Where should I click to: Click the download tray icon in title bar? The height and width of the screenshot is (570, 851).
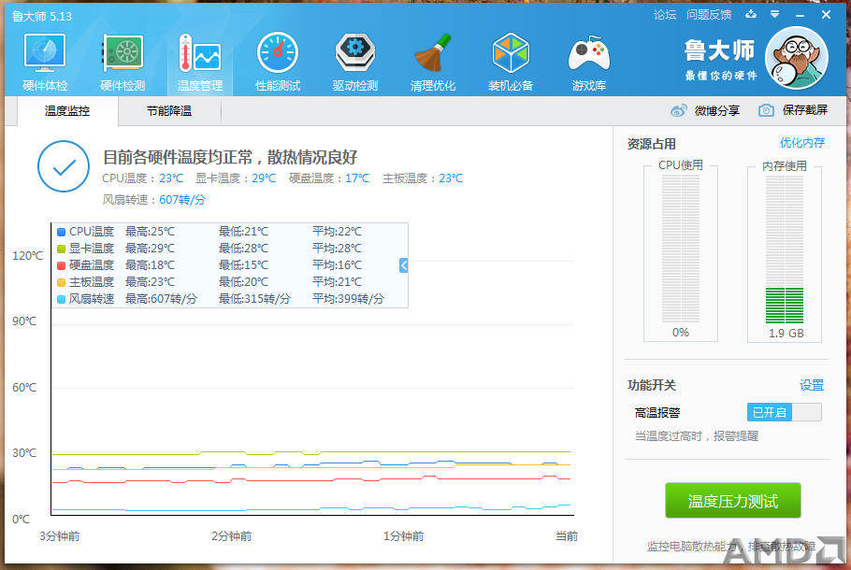point(751,14)
